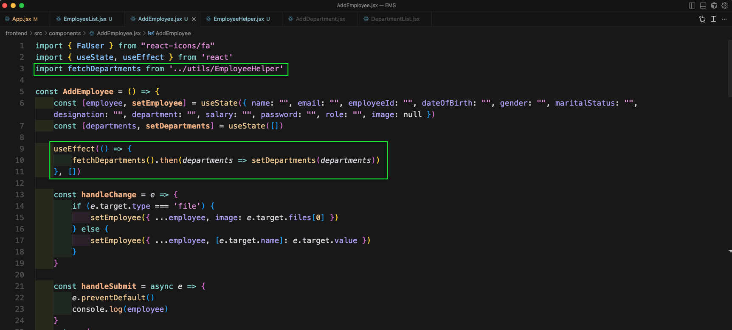Click the React icon on AddDepartment.jsx tab
The image size is (732, 330).
coord(290,19)
